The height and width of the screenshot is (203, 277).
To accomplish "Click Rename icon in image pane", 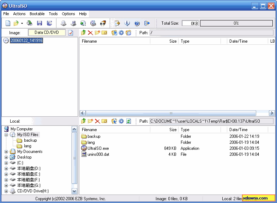I will (104, 33).
